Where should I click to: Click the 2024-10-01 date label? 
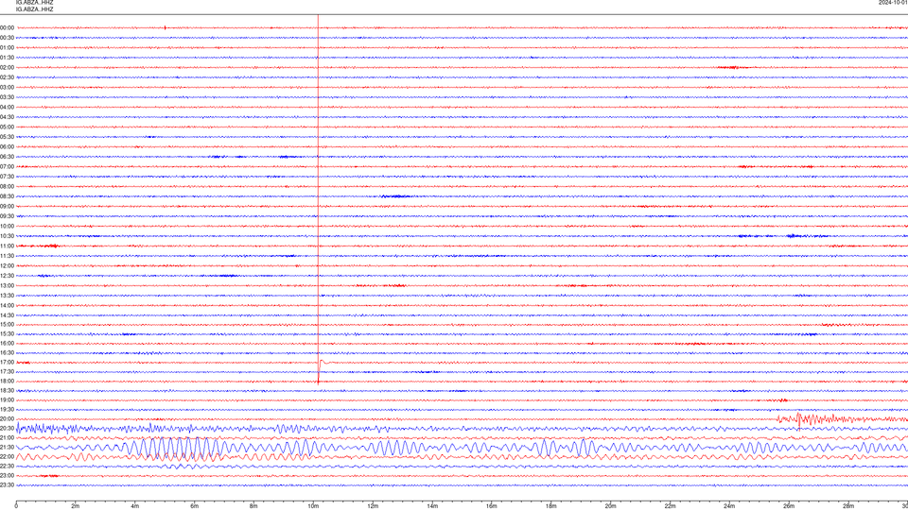[893, 3]
